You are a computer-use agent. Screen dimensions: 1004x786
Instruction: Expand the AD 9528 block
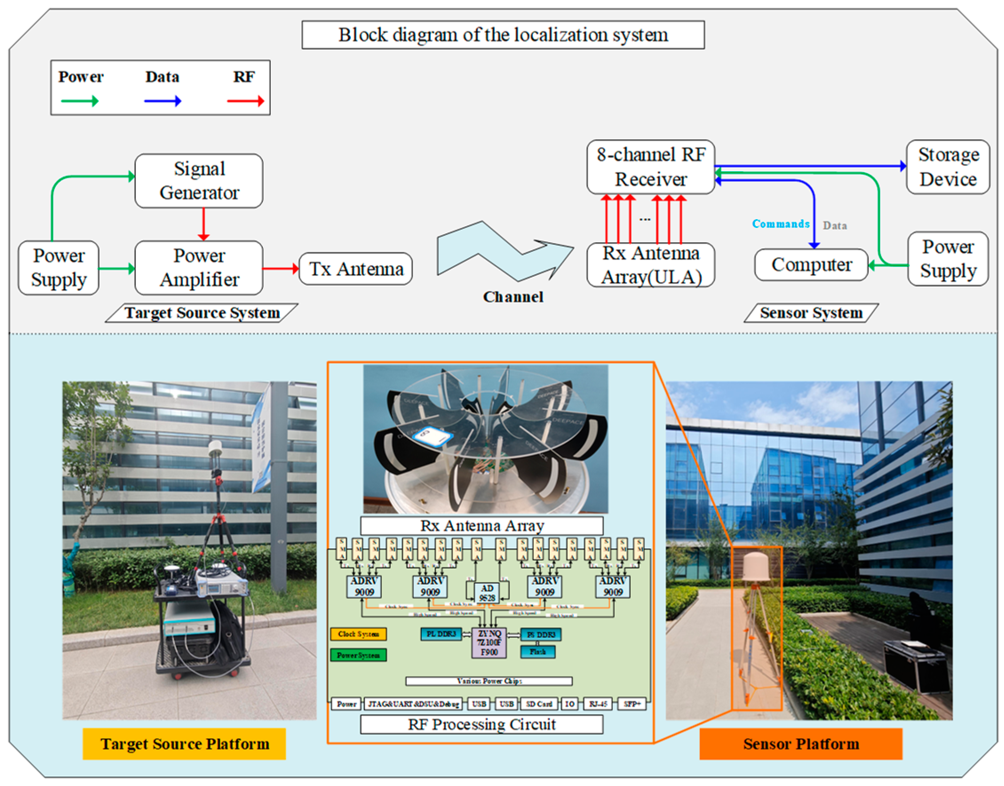coord(488,593)
